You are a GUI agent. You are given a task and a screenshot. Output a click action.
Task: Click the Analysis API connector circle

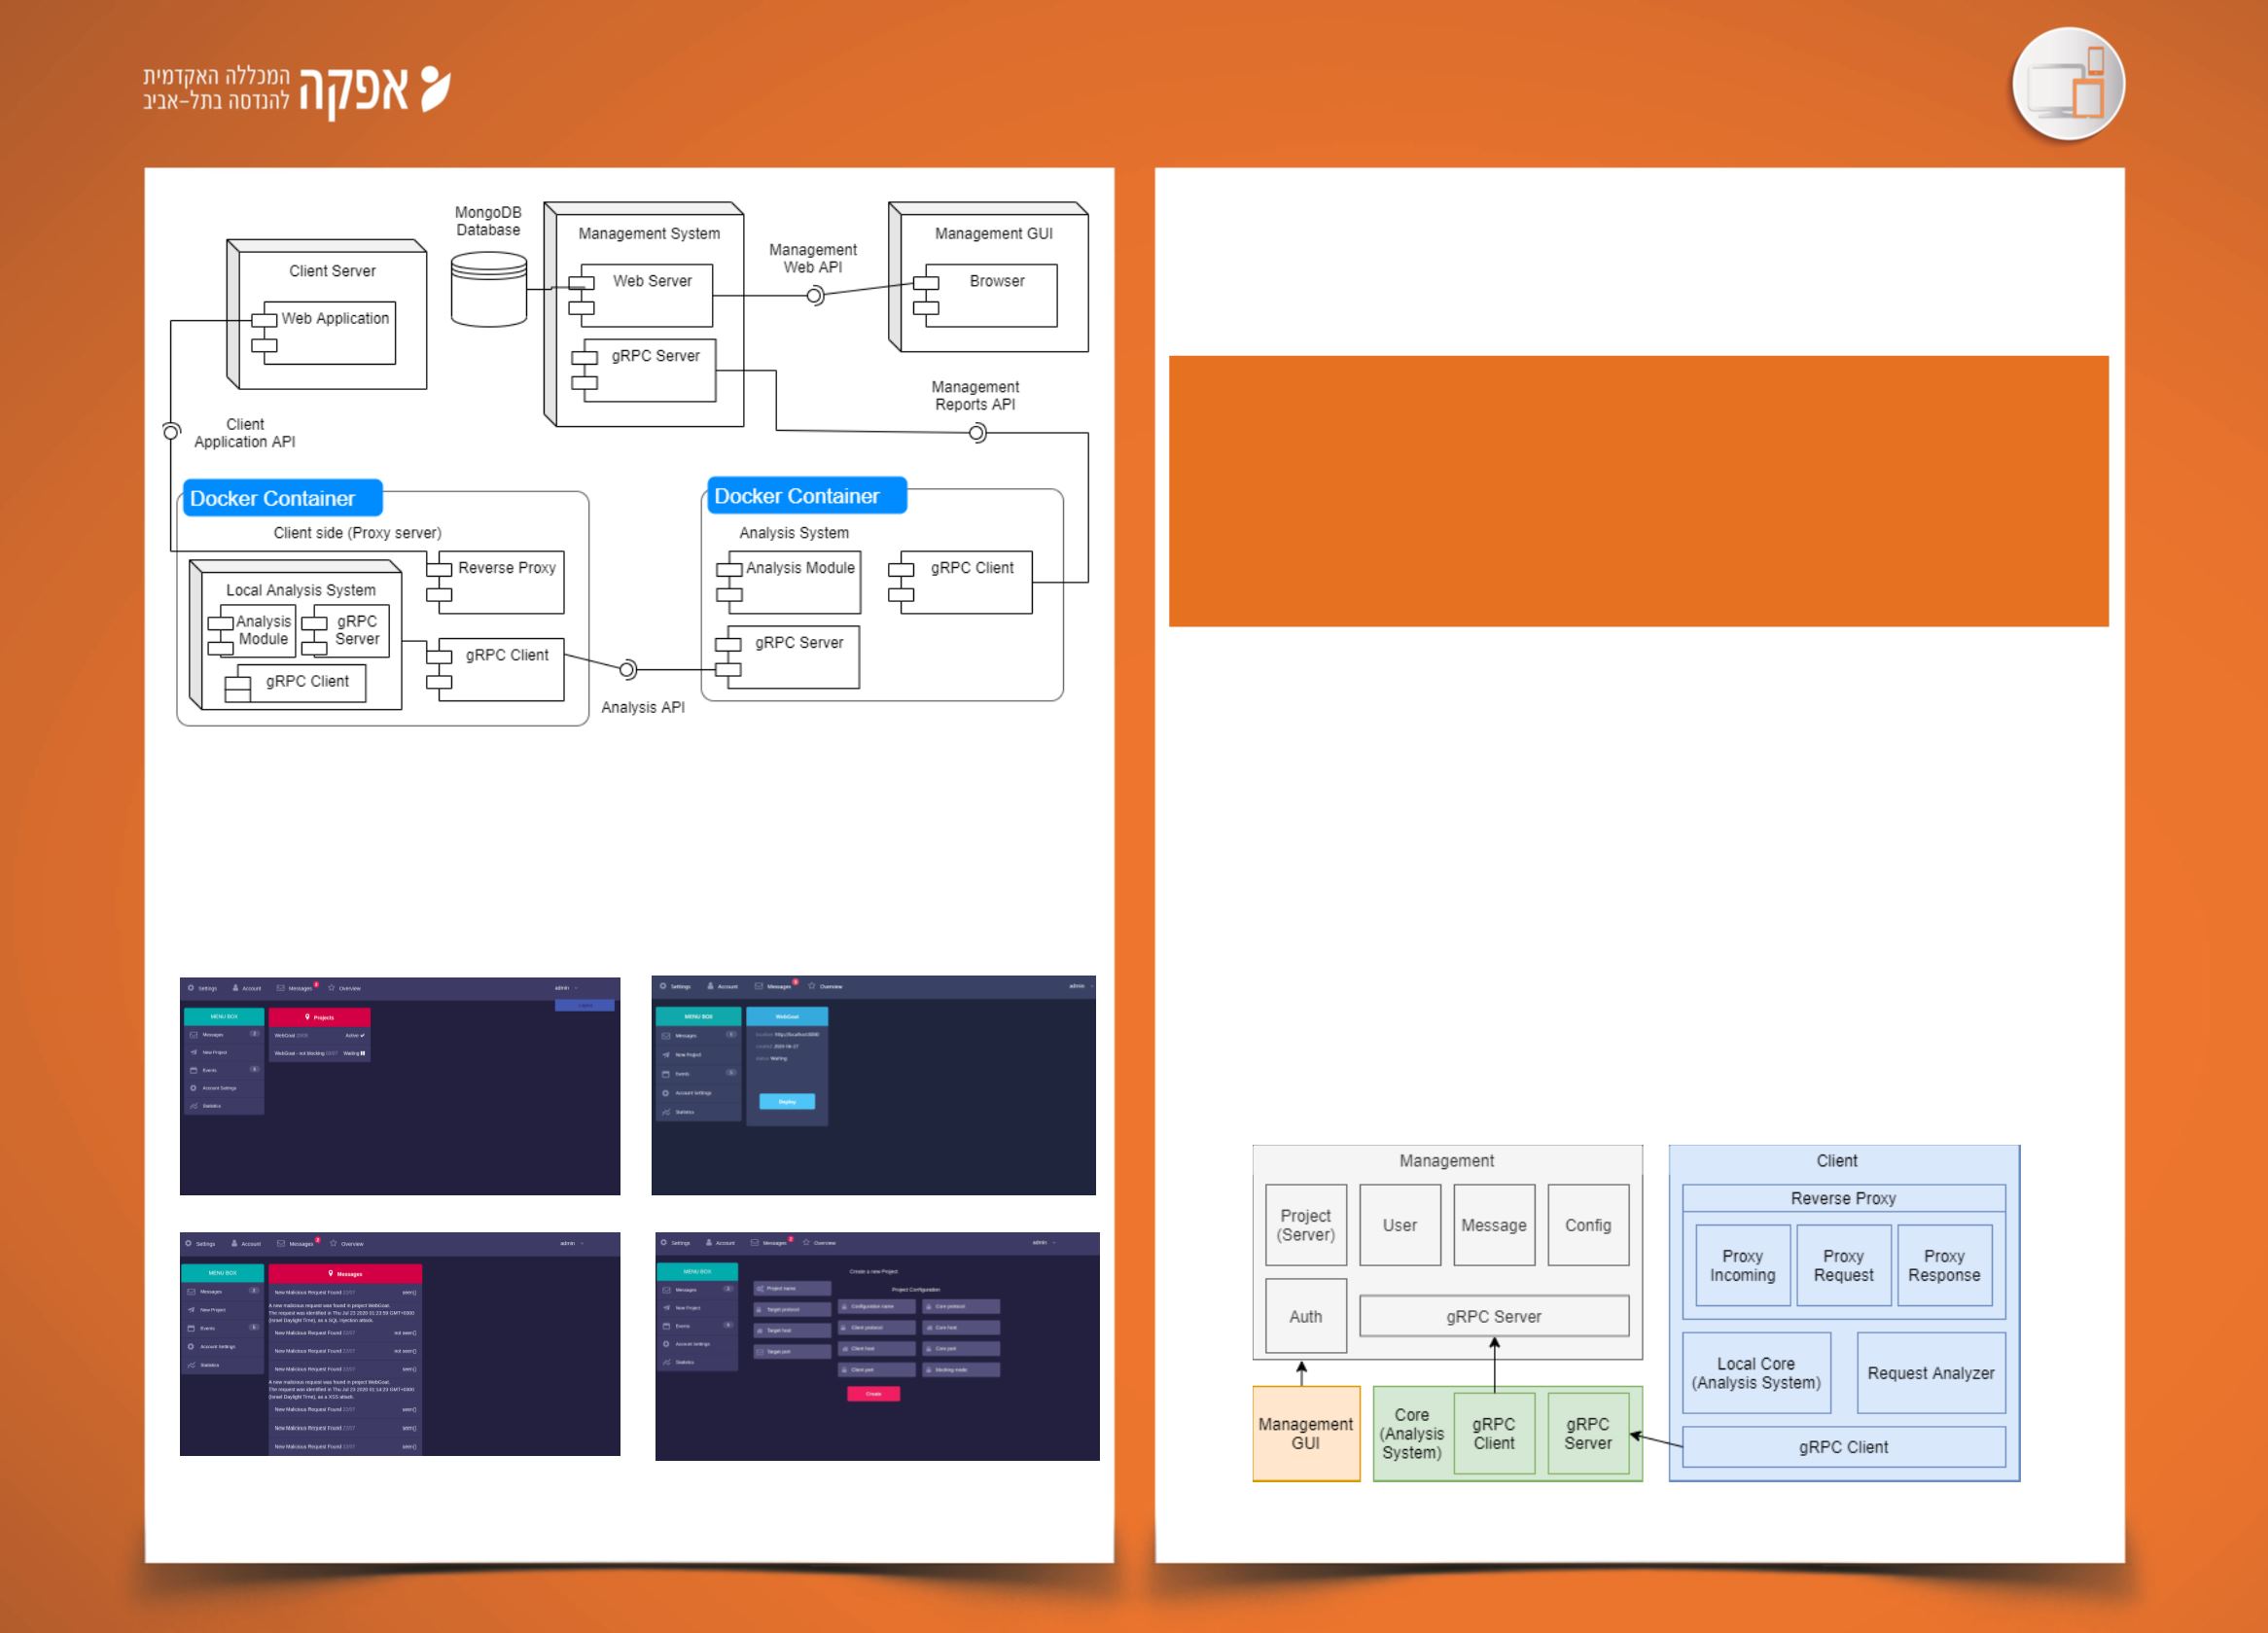[628, 669]
